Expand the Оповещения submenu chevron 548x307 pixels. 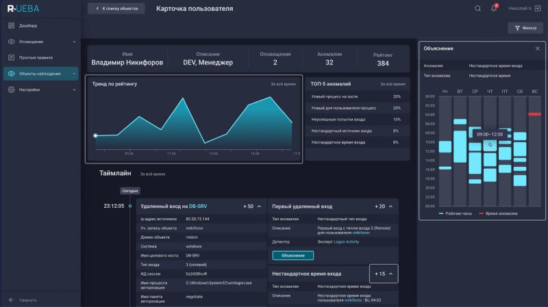(x=74, y=41)
